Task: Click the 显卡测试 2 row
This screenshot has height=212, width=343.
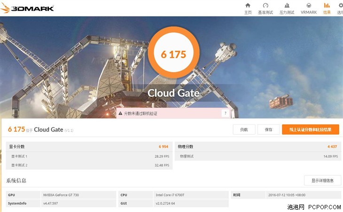Action: 89,165
